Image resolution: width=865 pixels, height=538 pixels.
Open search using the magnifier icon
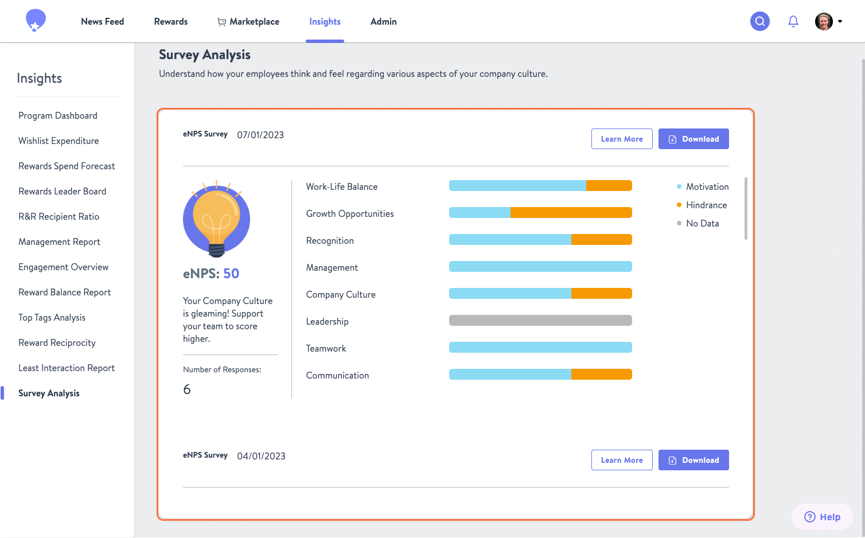point(759,21)
